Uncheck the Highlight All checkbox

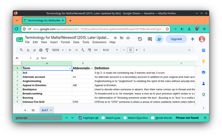[x=80, y=118]
